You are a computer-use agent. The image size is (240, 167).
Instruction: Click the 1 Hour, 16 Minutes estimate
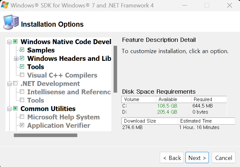(199, 127)
